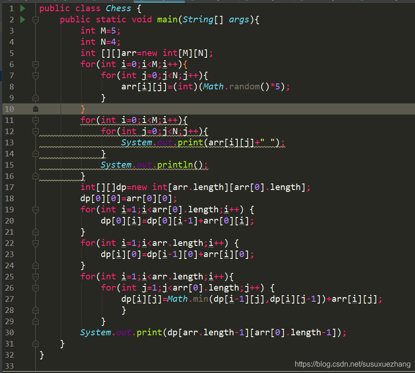This screenshot has height=373, width=415.
Task: Collapse the for loop fold on line 6
Action: click(x=35, y=65)
